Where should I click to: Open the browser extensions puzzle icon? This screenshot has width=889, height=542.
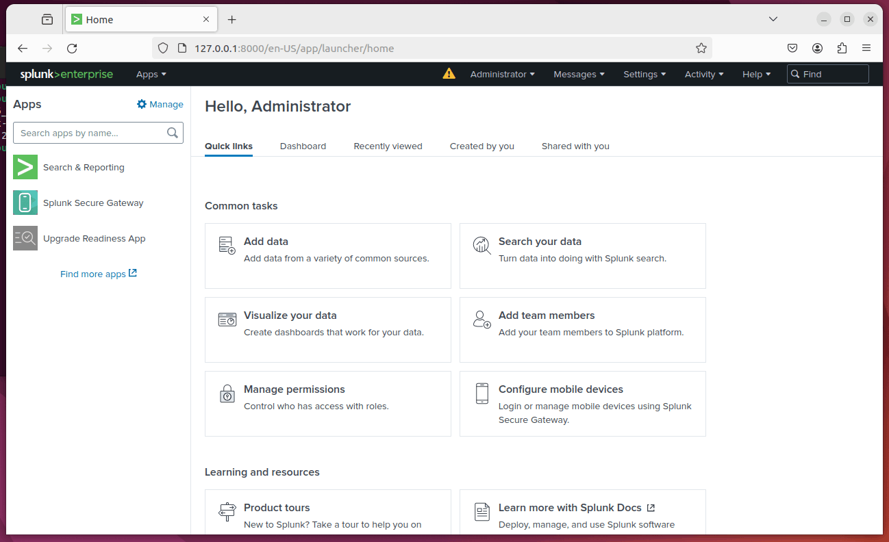[842, 49]
